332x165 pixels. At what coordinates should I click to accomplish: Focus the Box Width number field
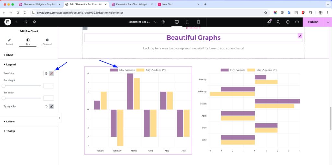pos(49,98)
